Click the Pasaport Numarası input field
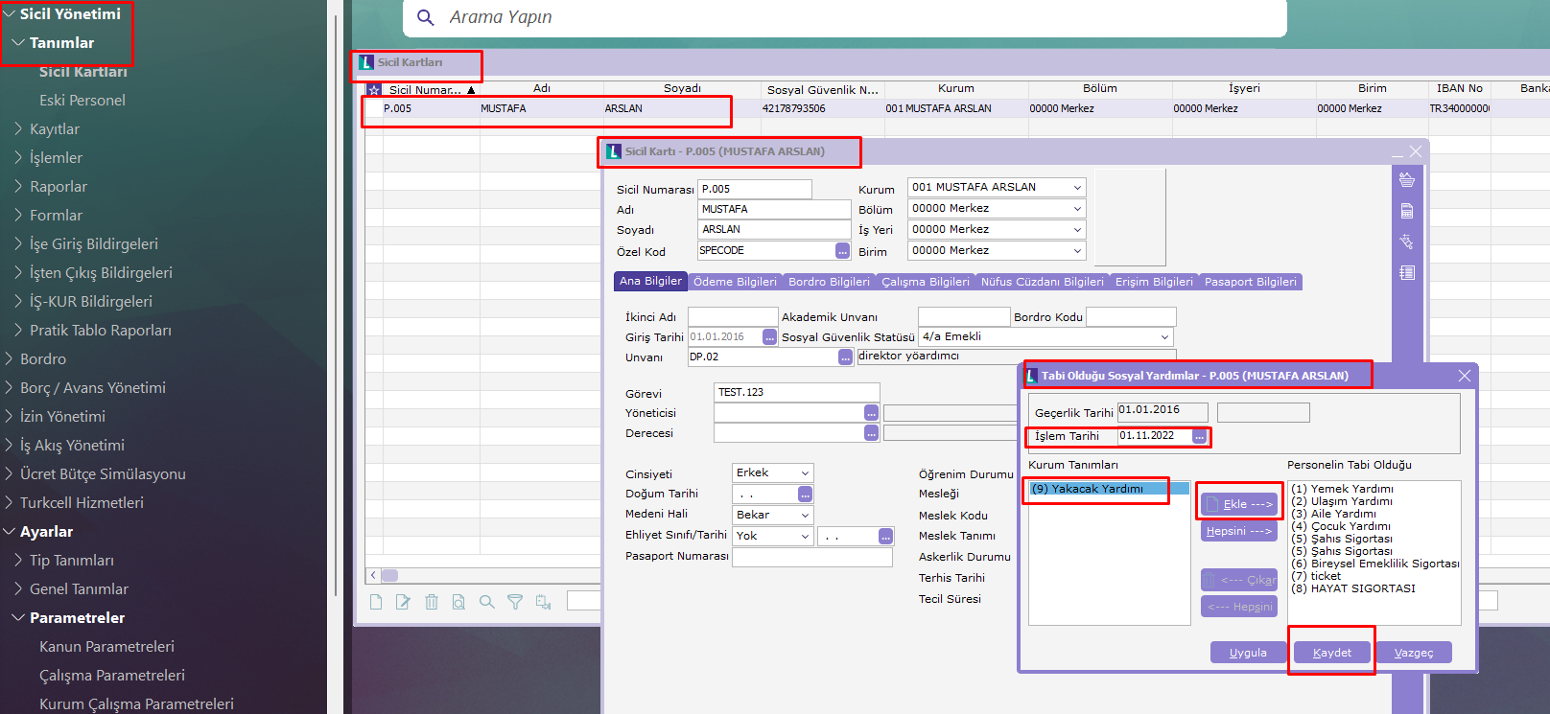The image size is (1550, 714). pyautogui.click(x=811, y=557)
